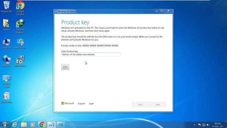This screenshot has width=227, height=128.
Task: Switch to Chrome in the taskbar
Action: point(42,125)
